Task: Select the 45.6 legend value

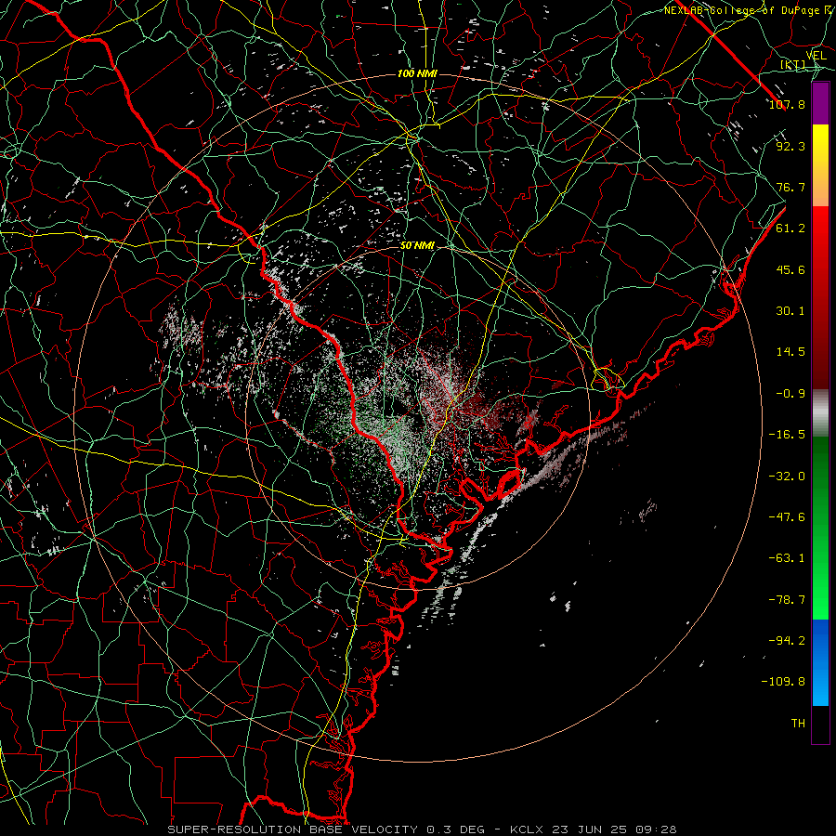Action: (x=790, y=269)
